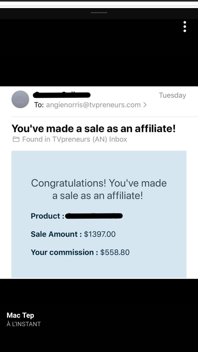Select the $1397.00 sale amount
This screenshot has height=352, width=198.
[100, 234]
